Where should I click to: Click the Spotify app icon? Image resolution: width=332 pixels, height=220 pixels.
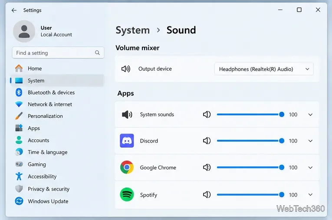(127, 194)
